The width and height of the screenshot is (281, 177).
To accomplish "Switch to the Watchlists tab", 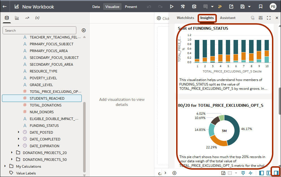I will pyautogui.click(x=185, y=18).
